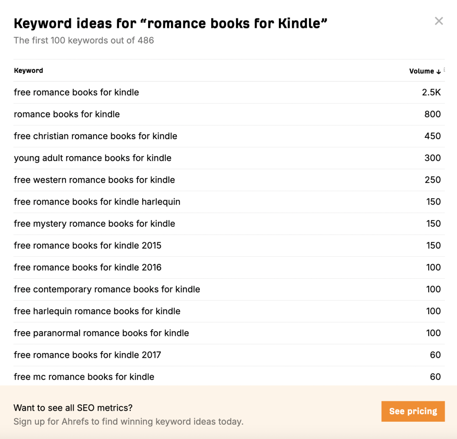Click "free romance books for kindle harlequin"
457x439 pixels.
pyautogui.click(x=97, y=202)
